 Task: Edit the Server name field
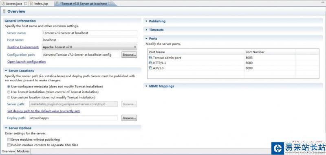coord(89,33)
